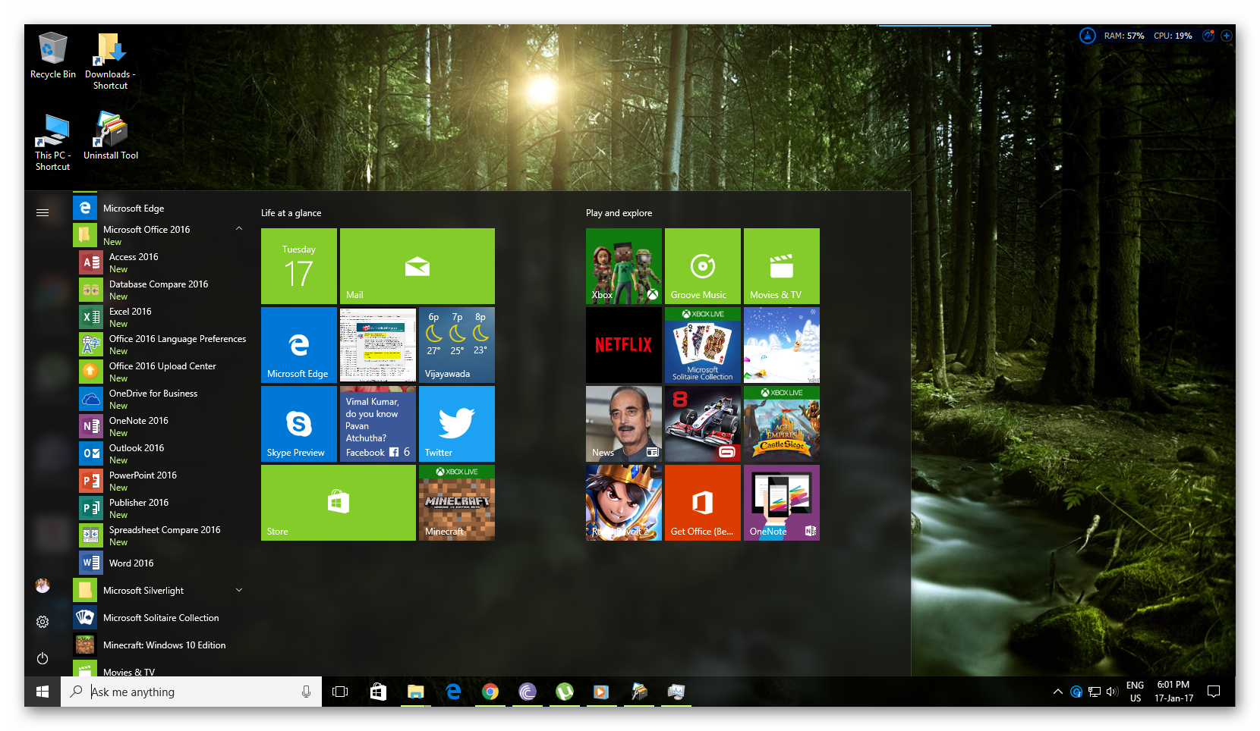Screen dimensions: 1260x731
Task: Open the Twitter tile
Action: [457, 424]
